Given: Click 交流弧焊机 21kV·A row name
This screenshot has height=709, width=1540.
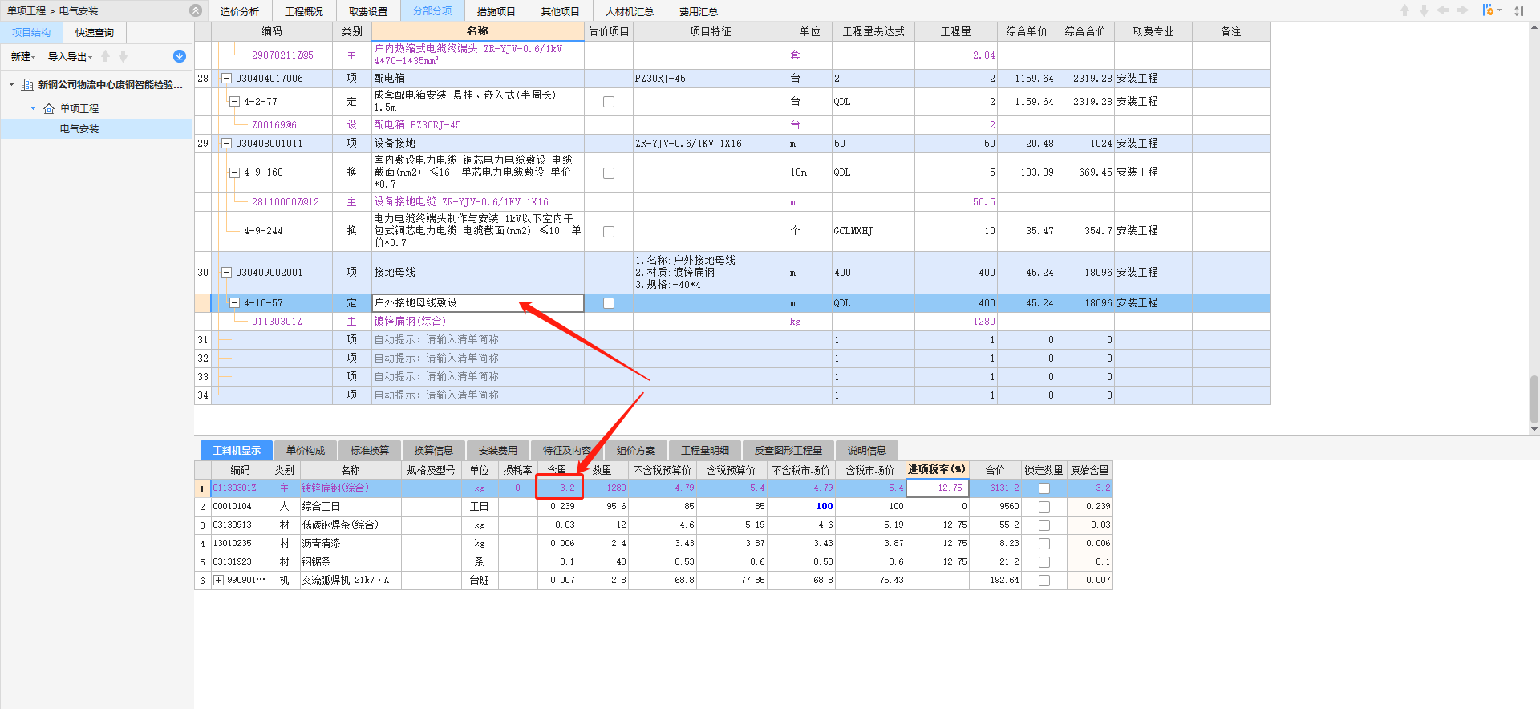Looking at the screenshot, I should point(346,581).
